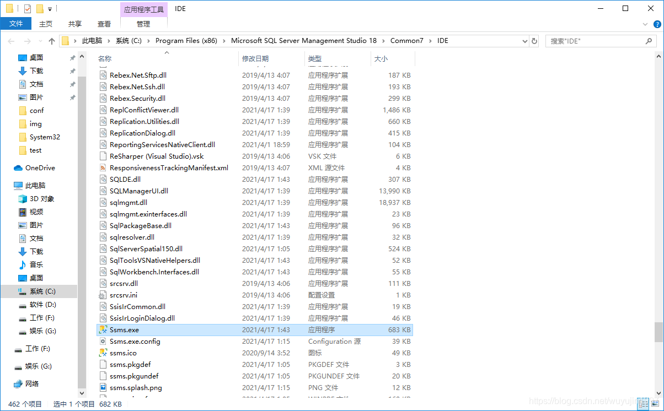
Task: Click the 网络 network icon in sidebar
Action: pos(18,383)
